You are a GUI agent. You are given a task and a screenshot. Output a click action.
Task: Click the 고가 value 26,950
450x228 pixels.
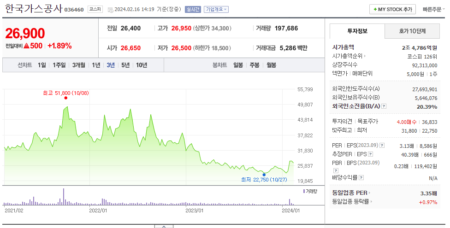click(x=181, y=28)
